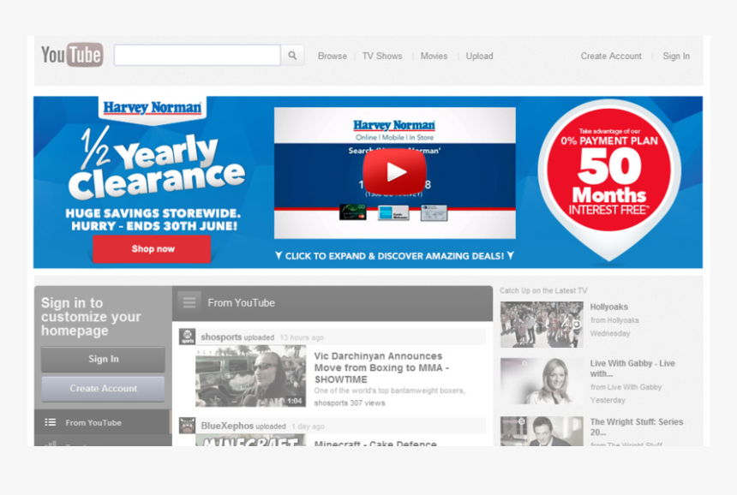This screenshot has height=495, width=737.
Task: Open the BlueXephos uploader link
Action: (x=227, y=426)
